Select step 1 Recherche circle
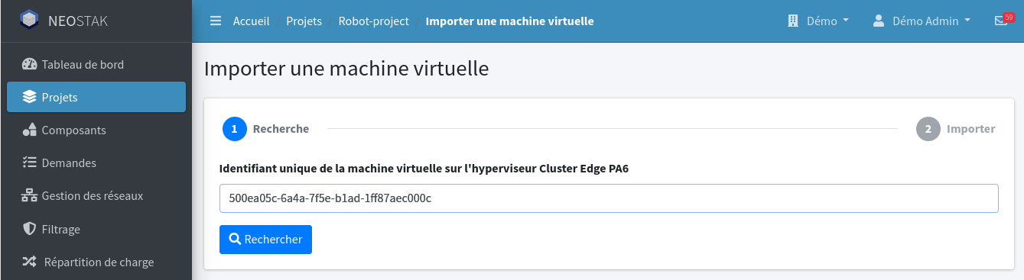This screenshot has width=1024, height=280. tap(234, 129)
